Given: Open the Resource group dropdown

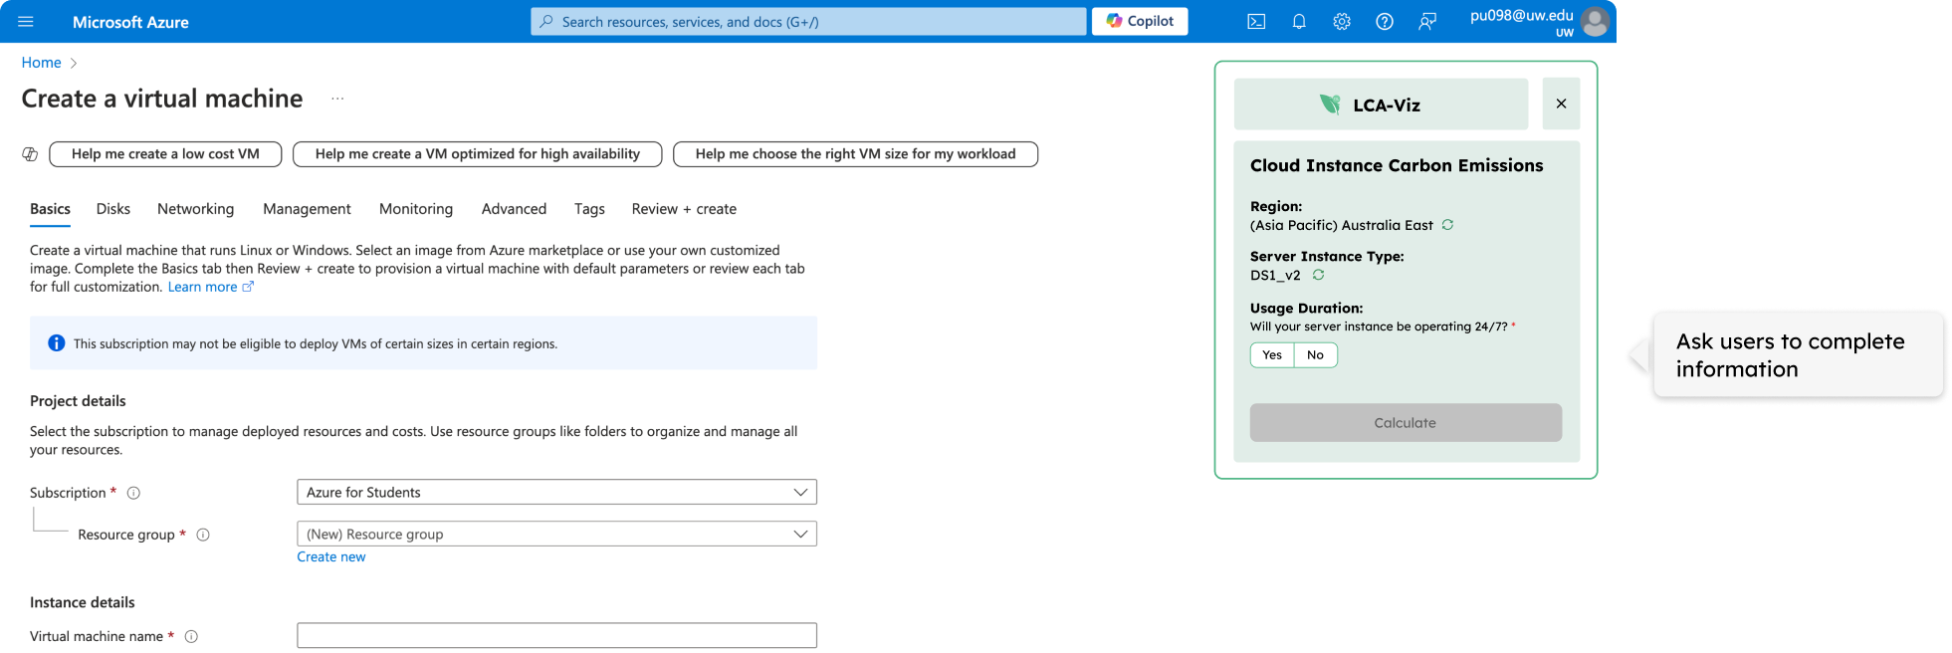Looking at the screenshot, I should pos(556,534).
